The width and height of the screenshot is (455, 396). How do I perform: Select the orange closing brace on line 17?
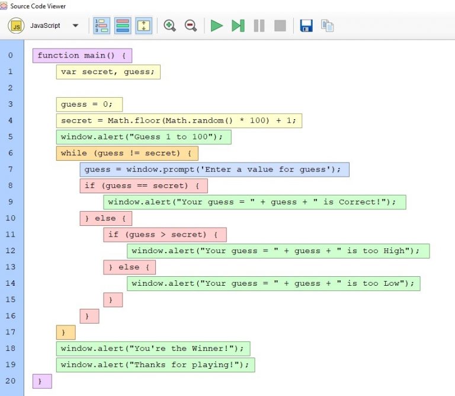[x=66, y=332]
